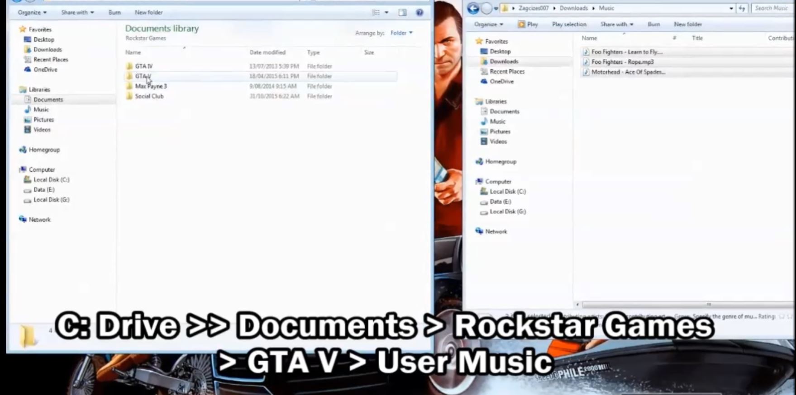Select OneDrive in the Documents window sidebar
Image resolution: width=796 pixels, height=395 pixels.
41,69
